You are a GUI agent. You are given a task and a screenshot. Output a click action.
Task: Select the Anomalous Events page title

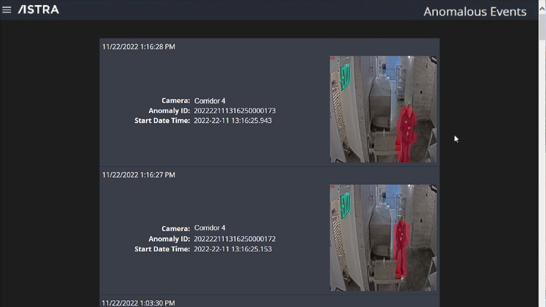point(475,12)
